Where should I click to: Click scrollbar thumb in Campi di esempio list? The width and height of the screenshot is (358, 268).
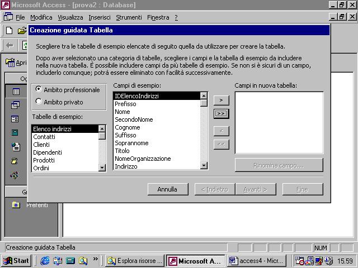[204, 103]
